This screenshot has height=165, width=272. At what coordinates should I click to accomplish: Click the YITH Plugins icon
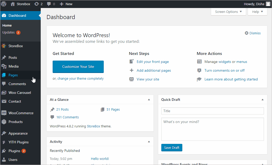tap(4, 142)
